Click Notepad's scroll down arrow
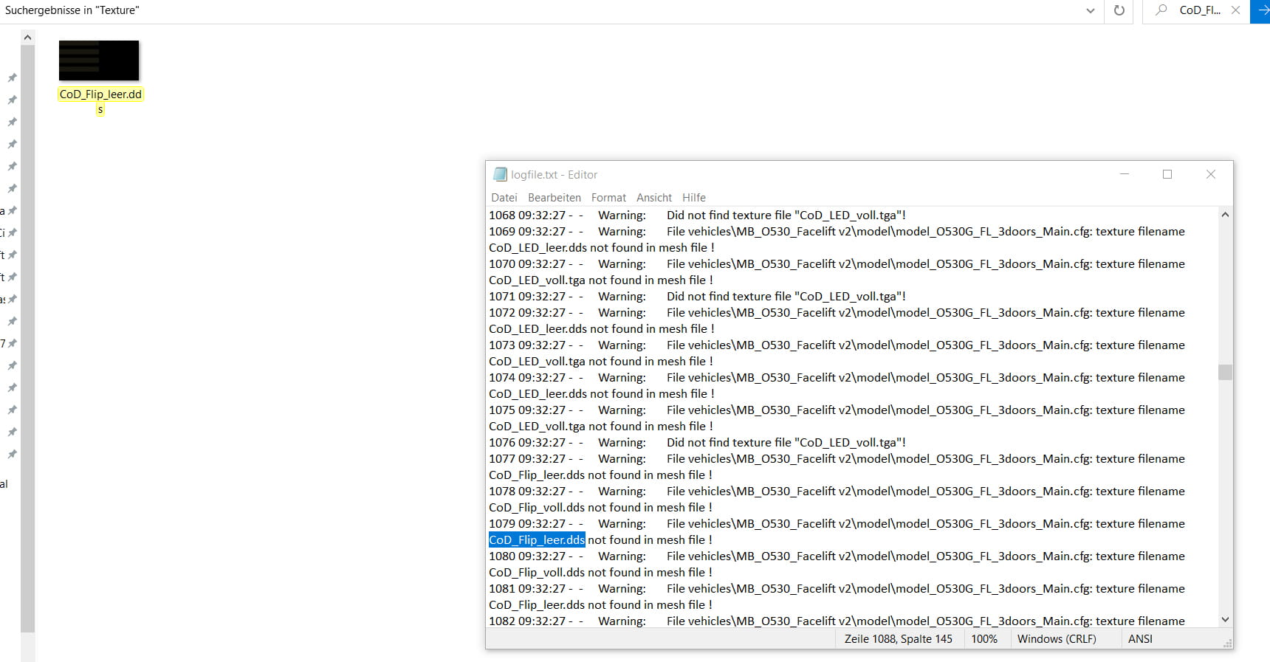The width and height of the screenshot is (1270, 662). tap(1225, 620)
